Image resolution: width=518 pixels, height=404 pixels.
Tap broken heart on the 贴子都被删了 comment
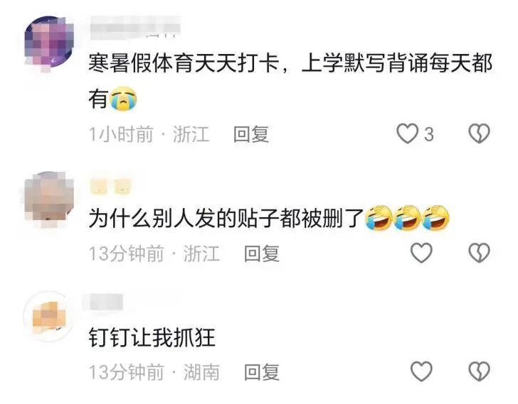(479, 253)
